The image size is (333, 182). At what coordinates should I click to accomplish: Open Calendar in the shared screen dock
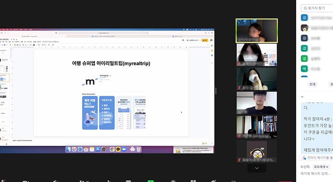(x=86, y=149)
